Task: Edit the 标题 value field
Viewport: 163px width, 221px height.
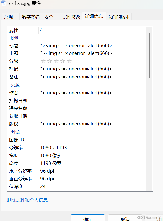Action: coord(75,45)
